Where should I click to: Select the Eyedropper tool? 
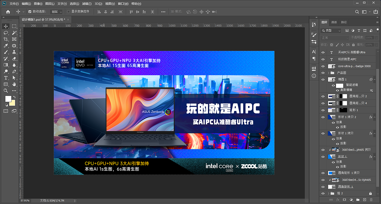tap(6, 46)
